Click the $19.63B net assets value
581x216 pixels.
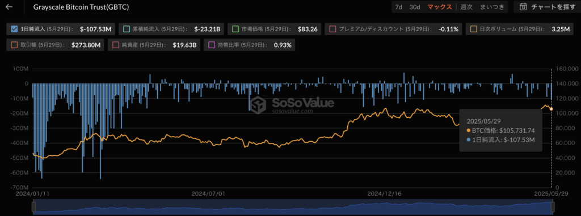(x=184, y=45)
